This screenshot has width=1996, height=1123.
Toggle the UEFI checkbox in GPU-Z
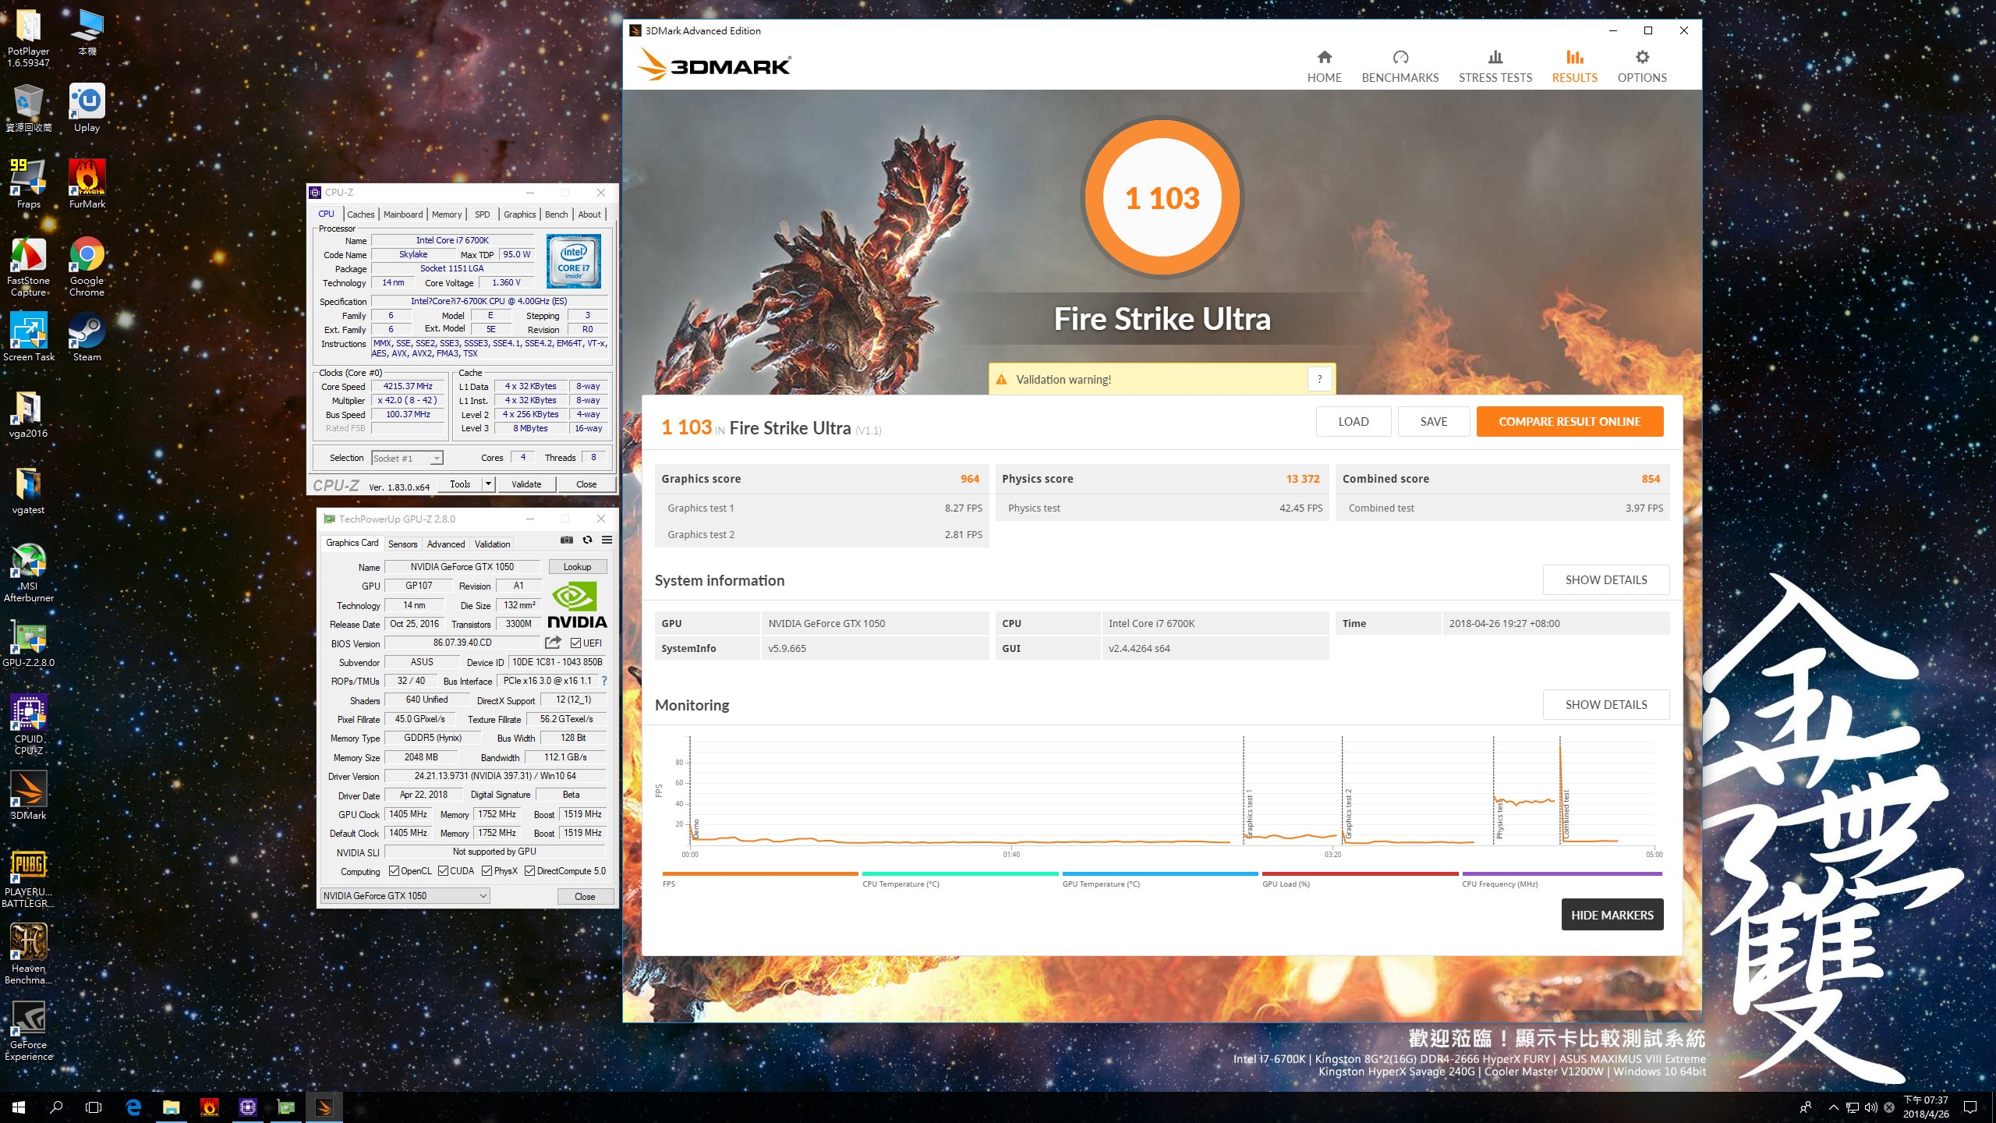[575, 643]
